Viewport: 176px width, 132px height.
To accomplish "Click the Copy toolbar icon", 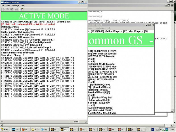I will coord(8,9).
